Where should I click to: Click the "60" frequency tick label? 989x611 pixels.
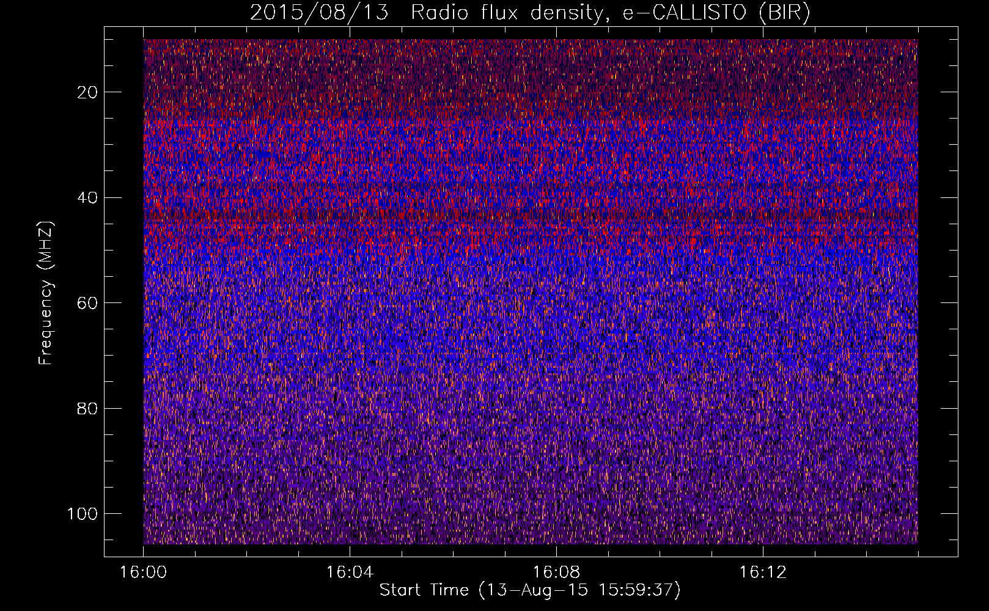coord(87,303)
